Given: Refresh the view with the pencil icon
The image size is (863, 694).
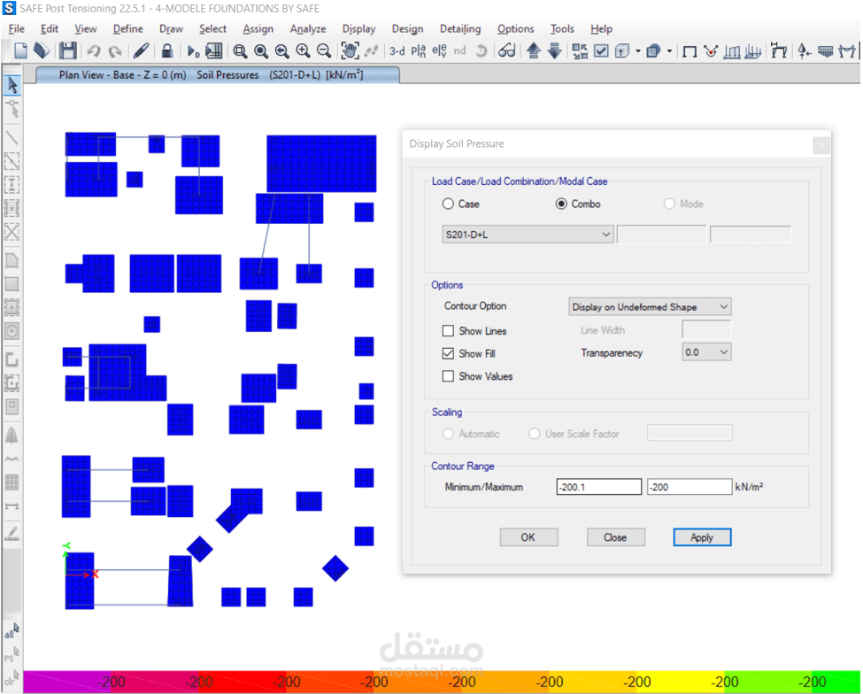Looking at the screenshot, I should [141, 51].
